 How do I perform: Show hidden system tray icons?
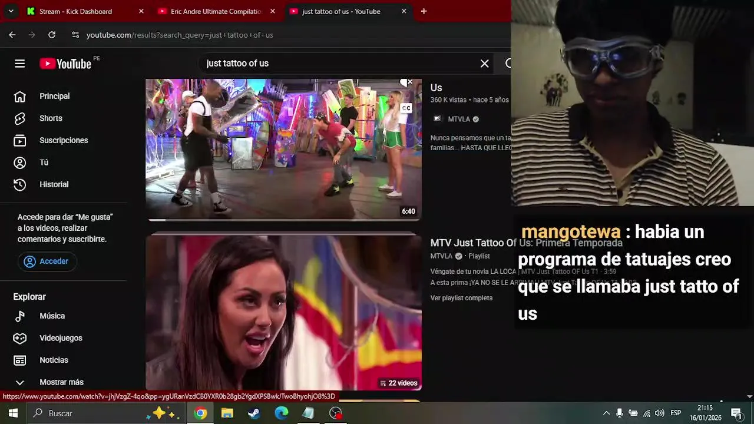606,413
